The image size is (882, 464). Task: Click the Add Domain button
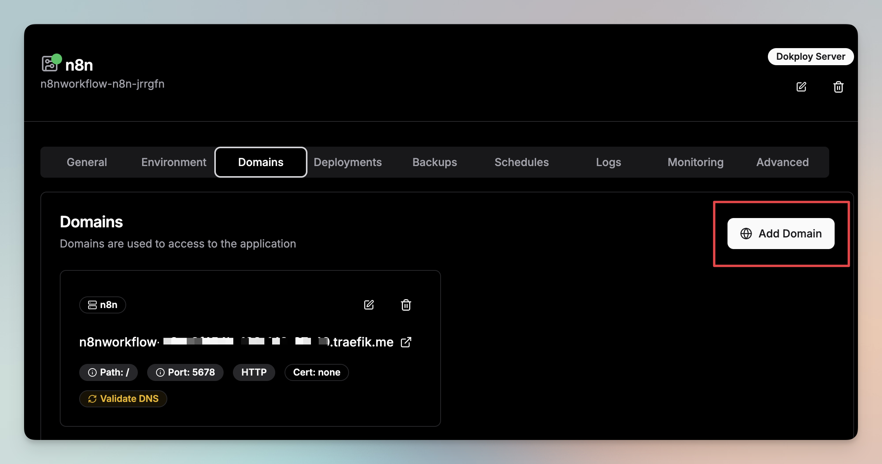click(781, 234)
